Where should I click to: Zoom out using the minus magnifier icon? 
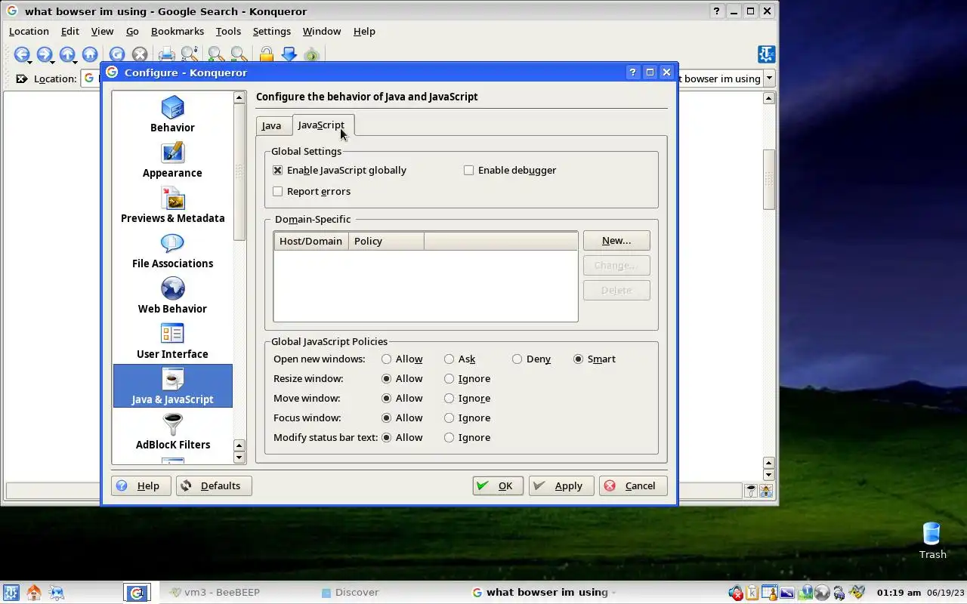tap(239, 54)
